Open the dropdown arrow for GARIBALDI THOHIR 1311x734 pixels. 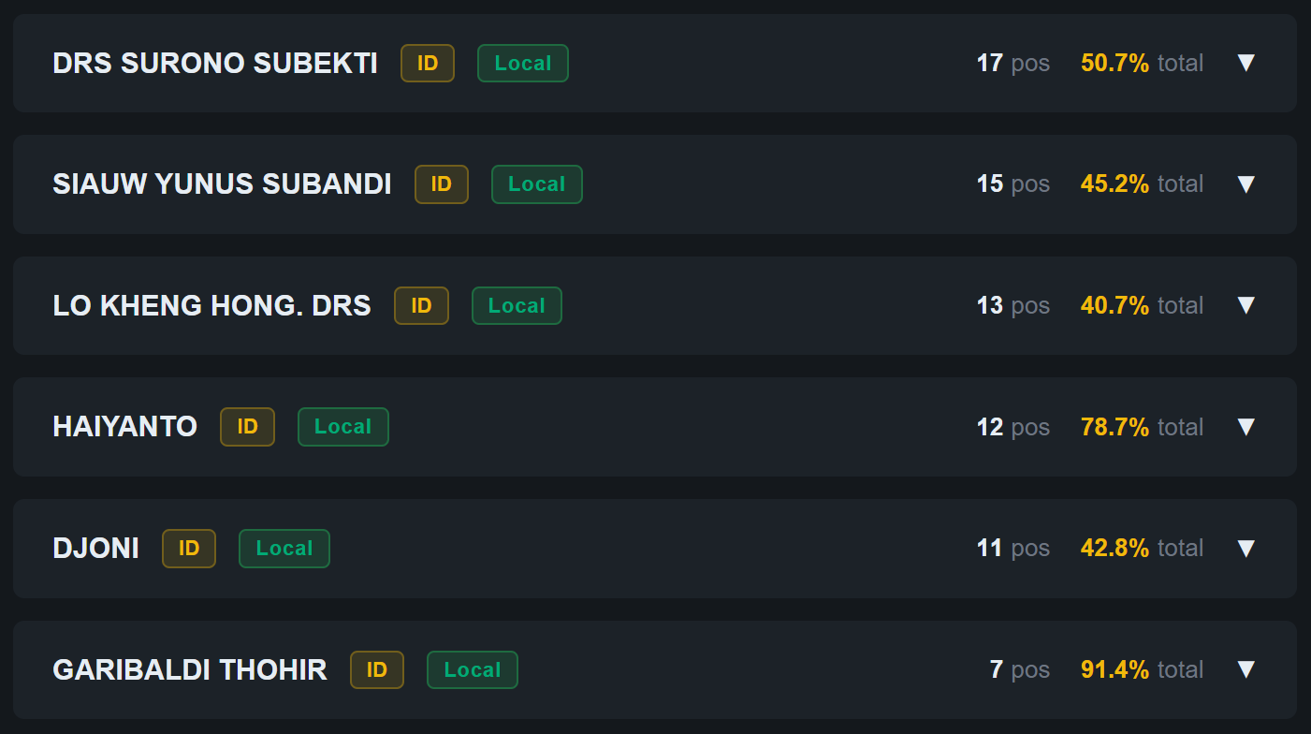(x=1245, y=669)
